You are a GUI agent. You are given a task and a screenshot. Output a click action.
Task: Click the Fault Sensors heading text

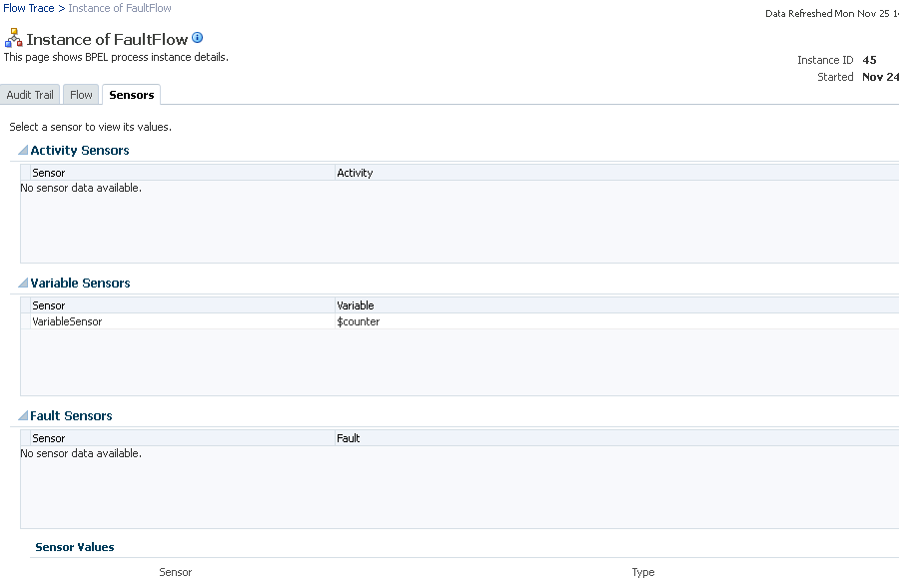(x=71, y=416)
